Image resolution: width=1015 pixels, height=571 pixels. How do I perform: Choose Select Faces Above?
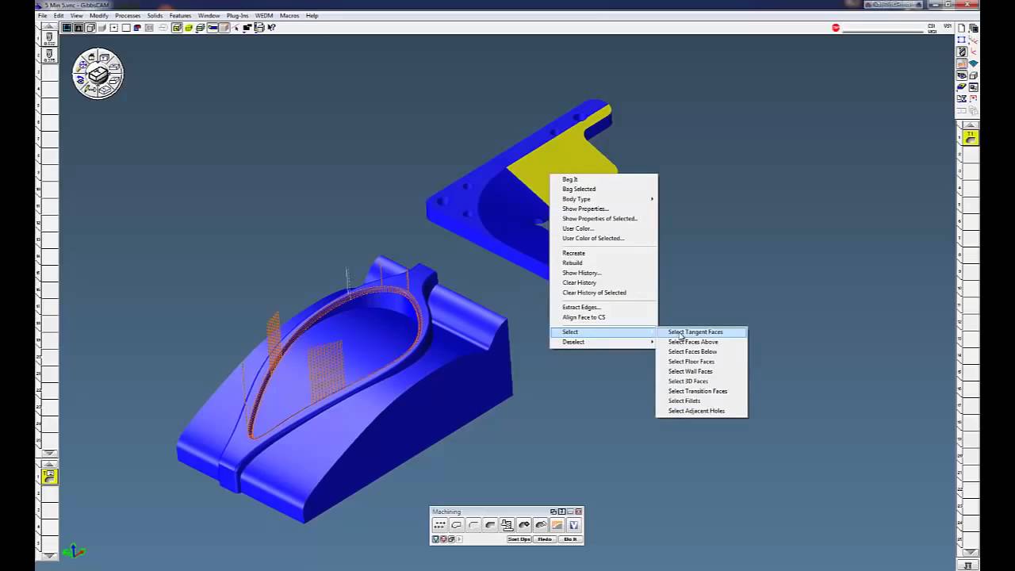[x=701, y=342]
